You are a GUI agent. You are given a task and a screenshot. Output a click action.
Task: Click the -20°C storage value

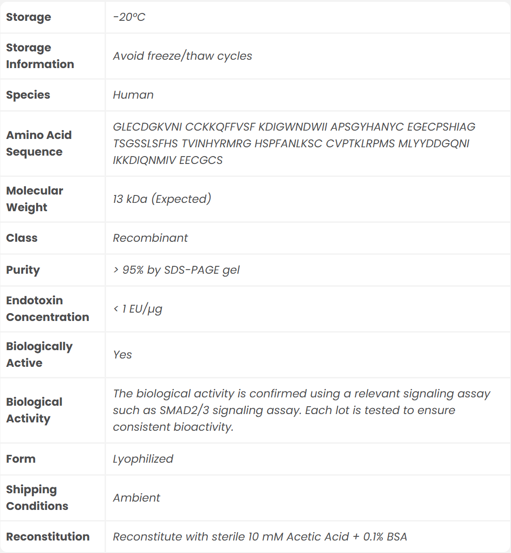tap(129, 17)
